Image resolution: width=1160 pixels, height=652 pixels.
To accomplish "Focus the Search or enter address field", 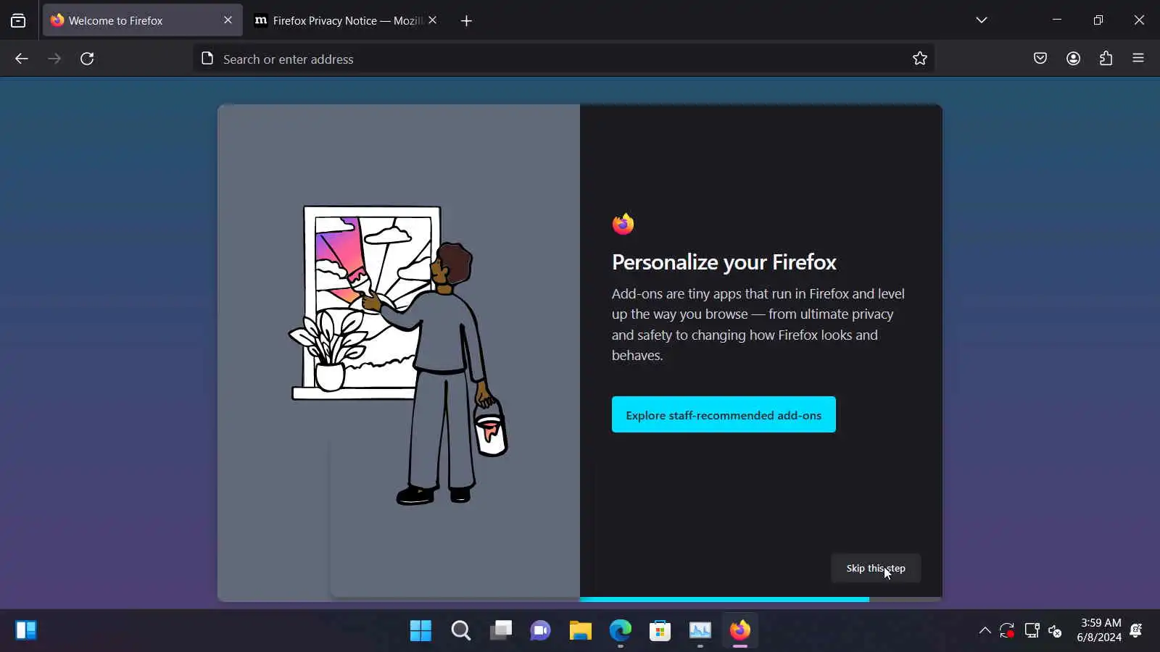I will click(563, 59).
